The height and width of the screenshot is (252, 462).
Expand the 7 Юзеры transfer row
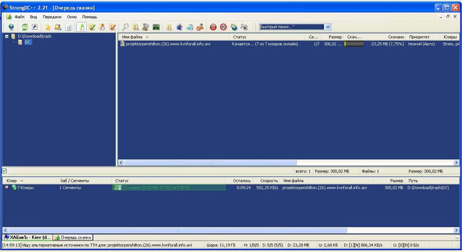point(7,187)
